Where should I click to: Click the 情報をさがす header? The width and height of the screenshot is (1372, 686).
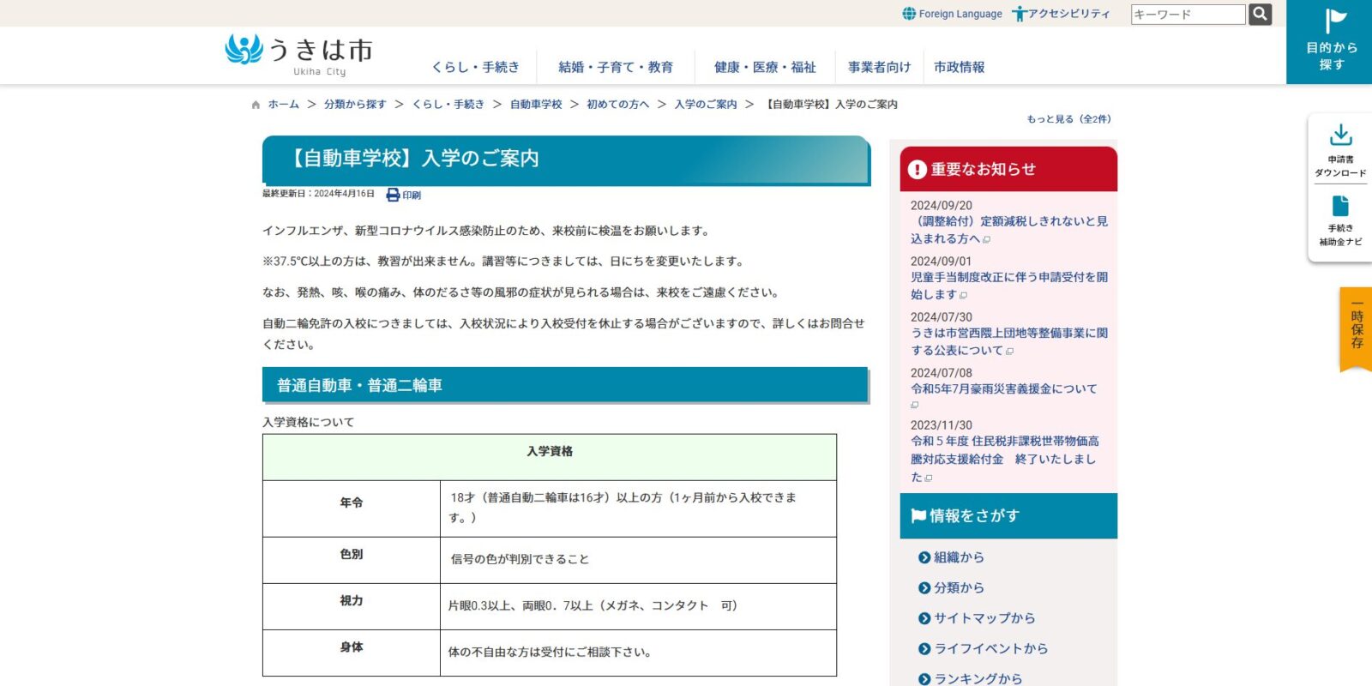[x=1008, y=516]
